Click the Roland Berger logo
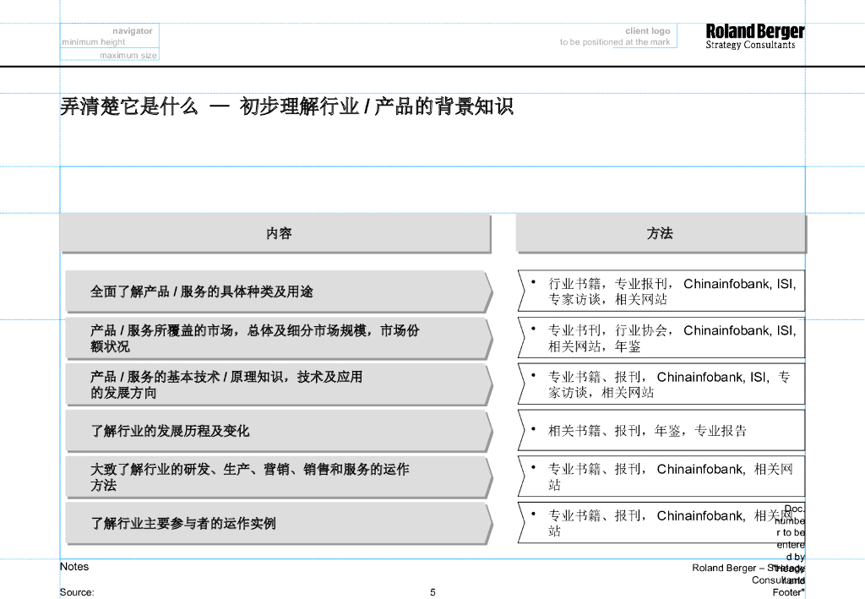 754,35
